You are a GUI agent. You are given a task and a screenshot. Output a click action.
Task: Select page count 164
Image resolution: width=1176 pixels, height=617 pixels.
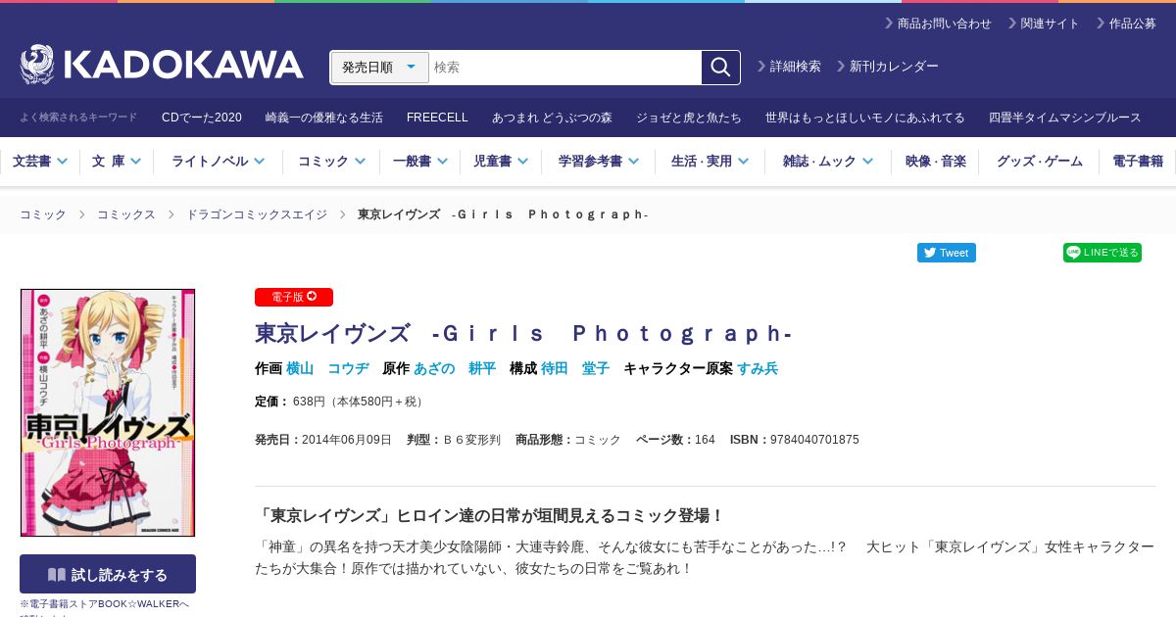click(705, 440)
